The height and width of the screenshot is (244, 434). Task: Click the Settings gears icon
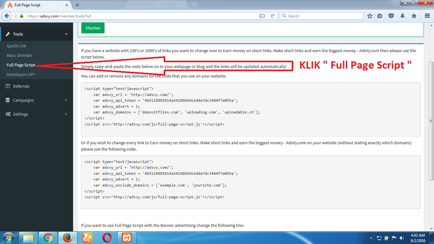(8, 114)
